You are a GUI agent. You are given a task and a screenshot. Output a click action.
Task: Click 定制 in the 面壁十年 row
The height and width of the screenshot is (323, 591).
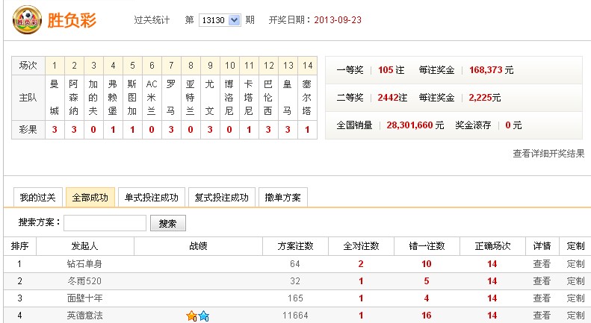pyautogui.click(x=575, y=298)
